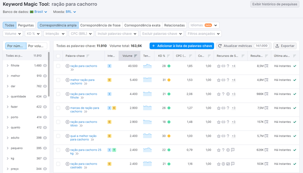The width and height of the screenshot is (303, 173).
Task: Open the KD % filter dropdown
Action: click(33, 34)
